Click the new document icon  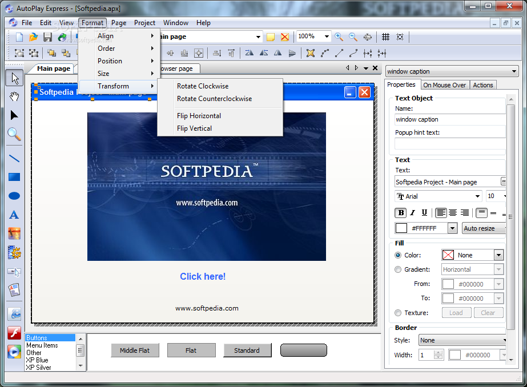click(19, 37)
